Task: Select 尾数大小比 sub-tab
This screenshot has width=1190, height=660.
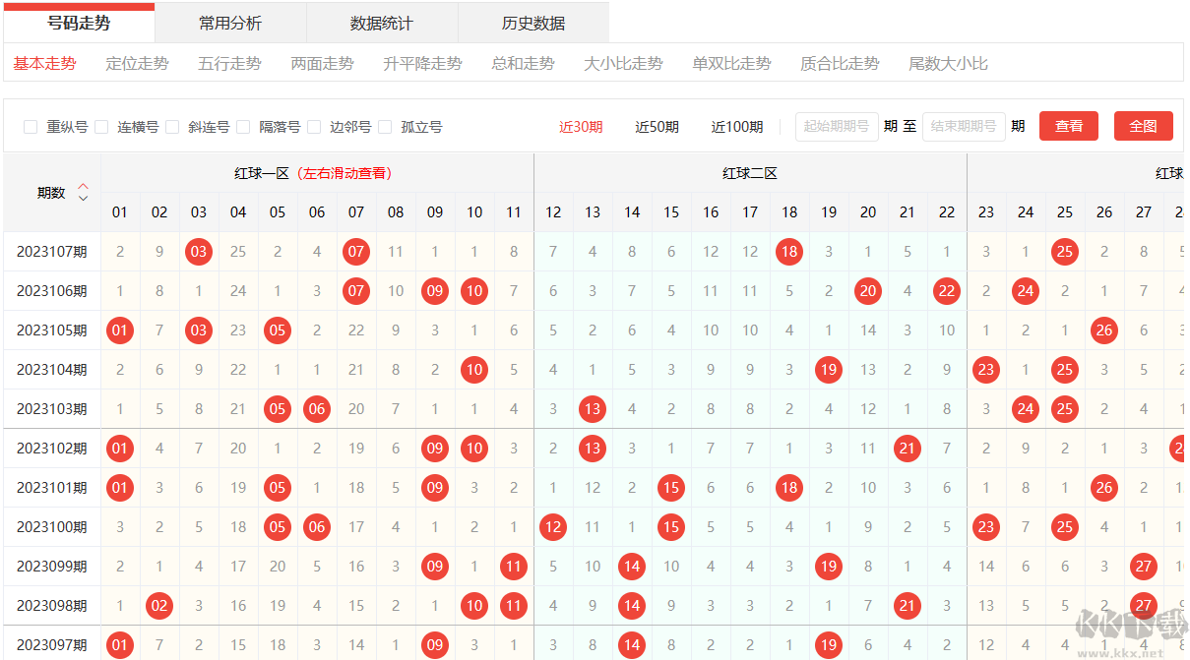Action: (x=948, y=64)
